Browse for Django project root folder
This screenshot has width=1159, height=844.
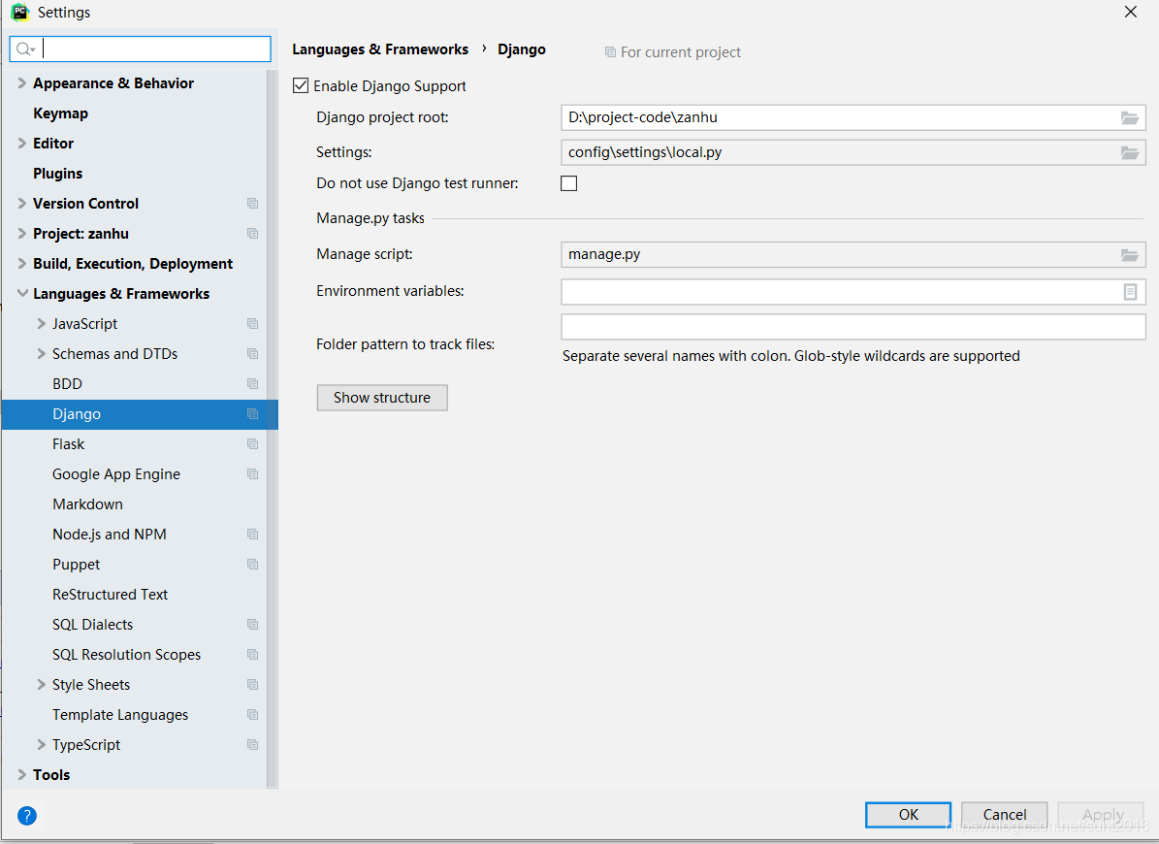coord(1129,117)
